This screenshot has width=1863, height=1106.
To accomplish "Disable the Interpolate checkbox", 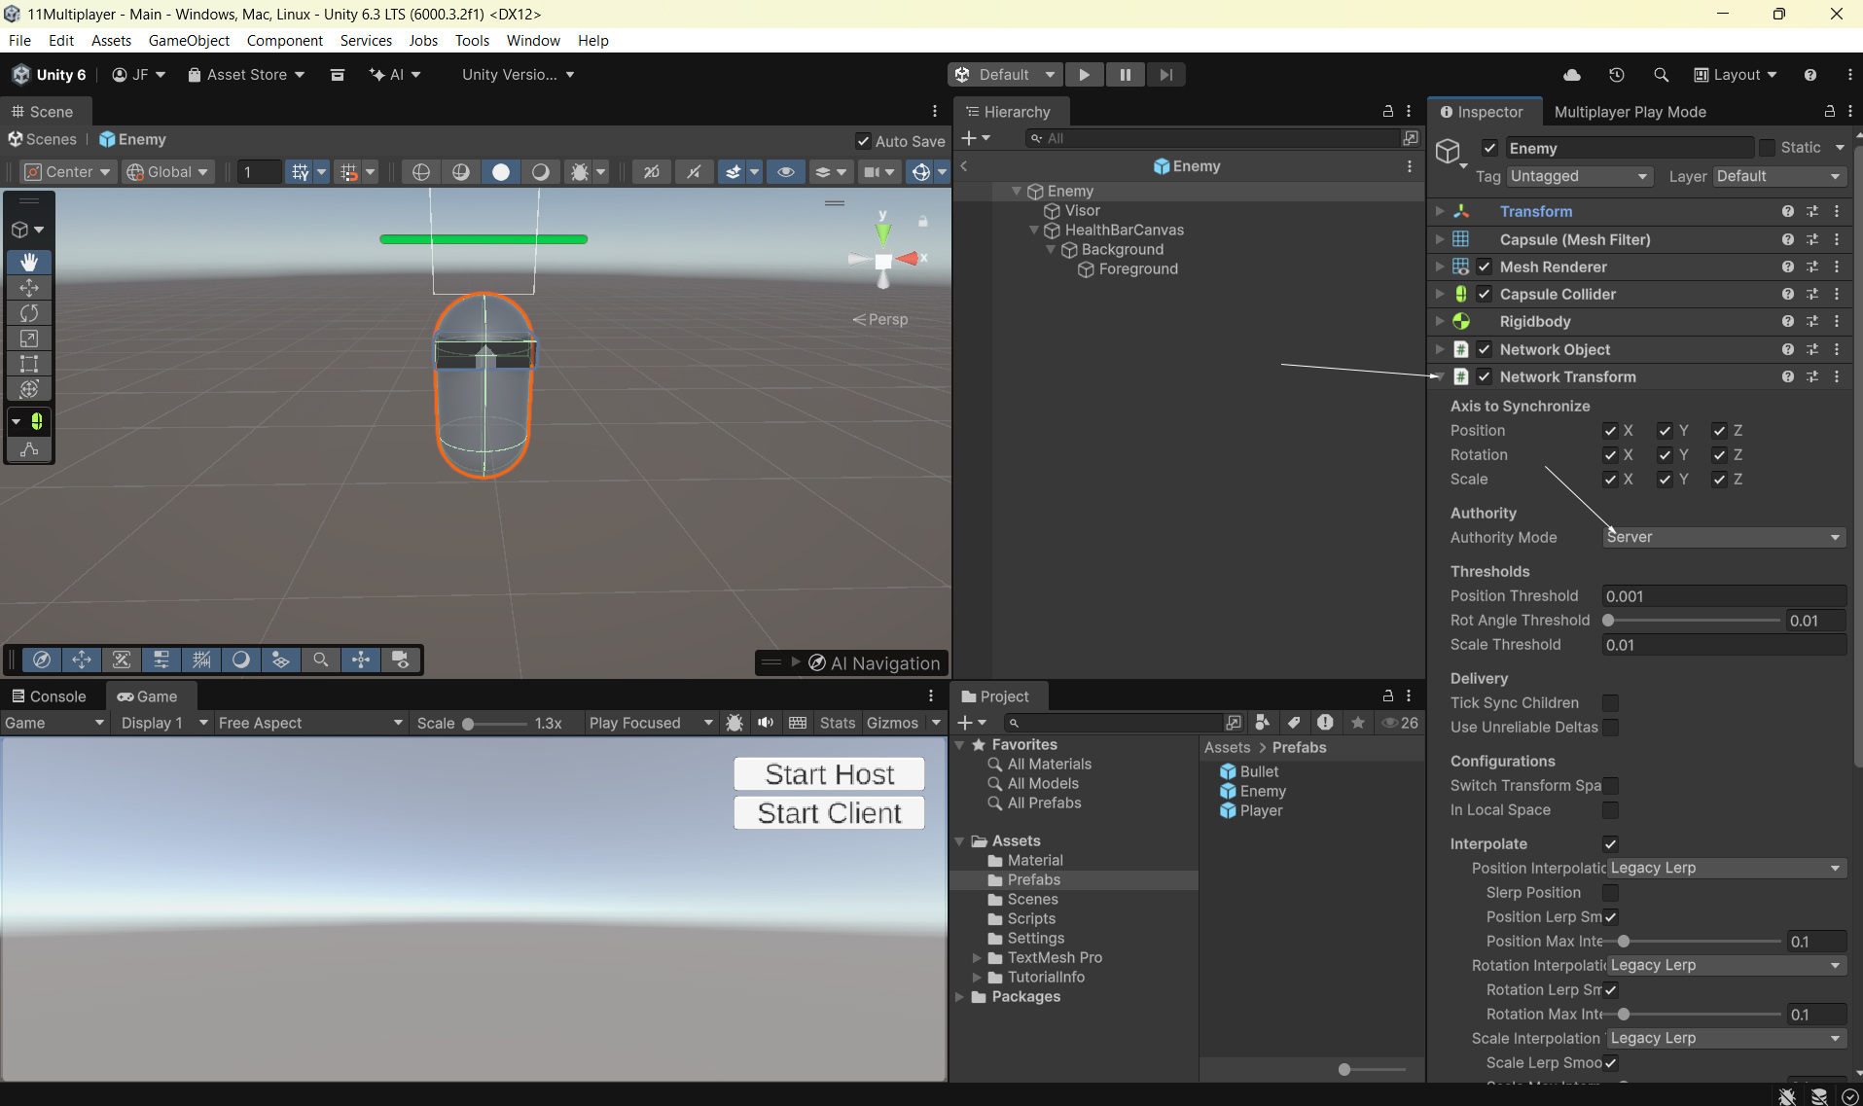I will click(1610, 844).
